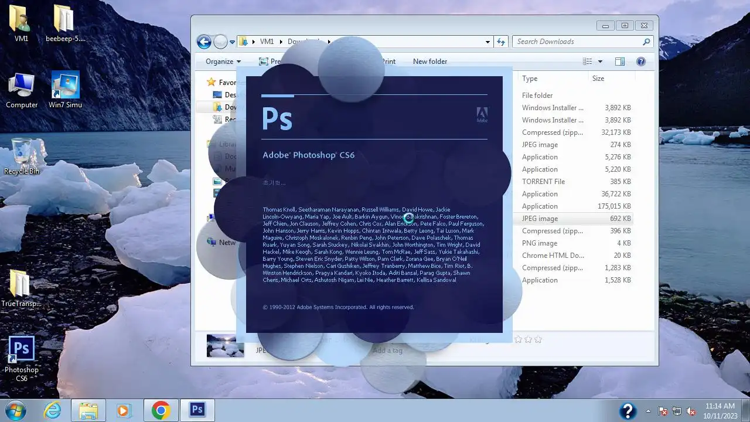Select the 32,173 KB compressed file row

[576, 132]
